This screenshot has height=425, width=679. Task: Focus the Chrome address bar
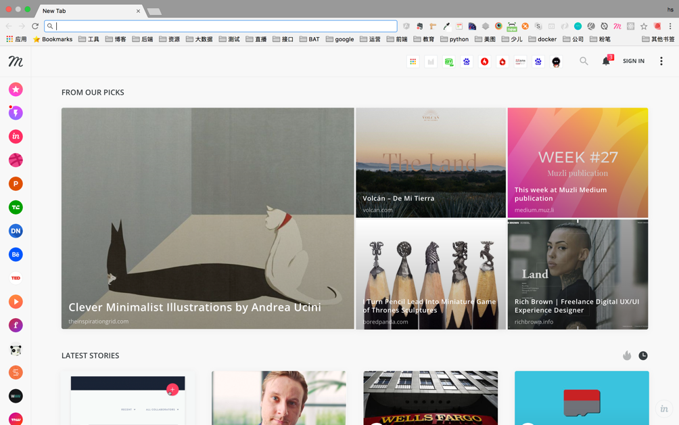tap(221, 26)
